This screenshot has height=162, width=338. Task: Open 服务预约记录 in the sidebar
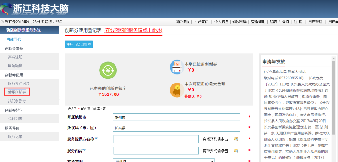tap(19, 84)
